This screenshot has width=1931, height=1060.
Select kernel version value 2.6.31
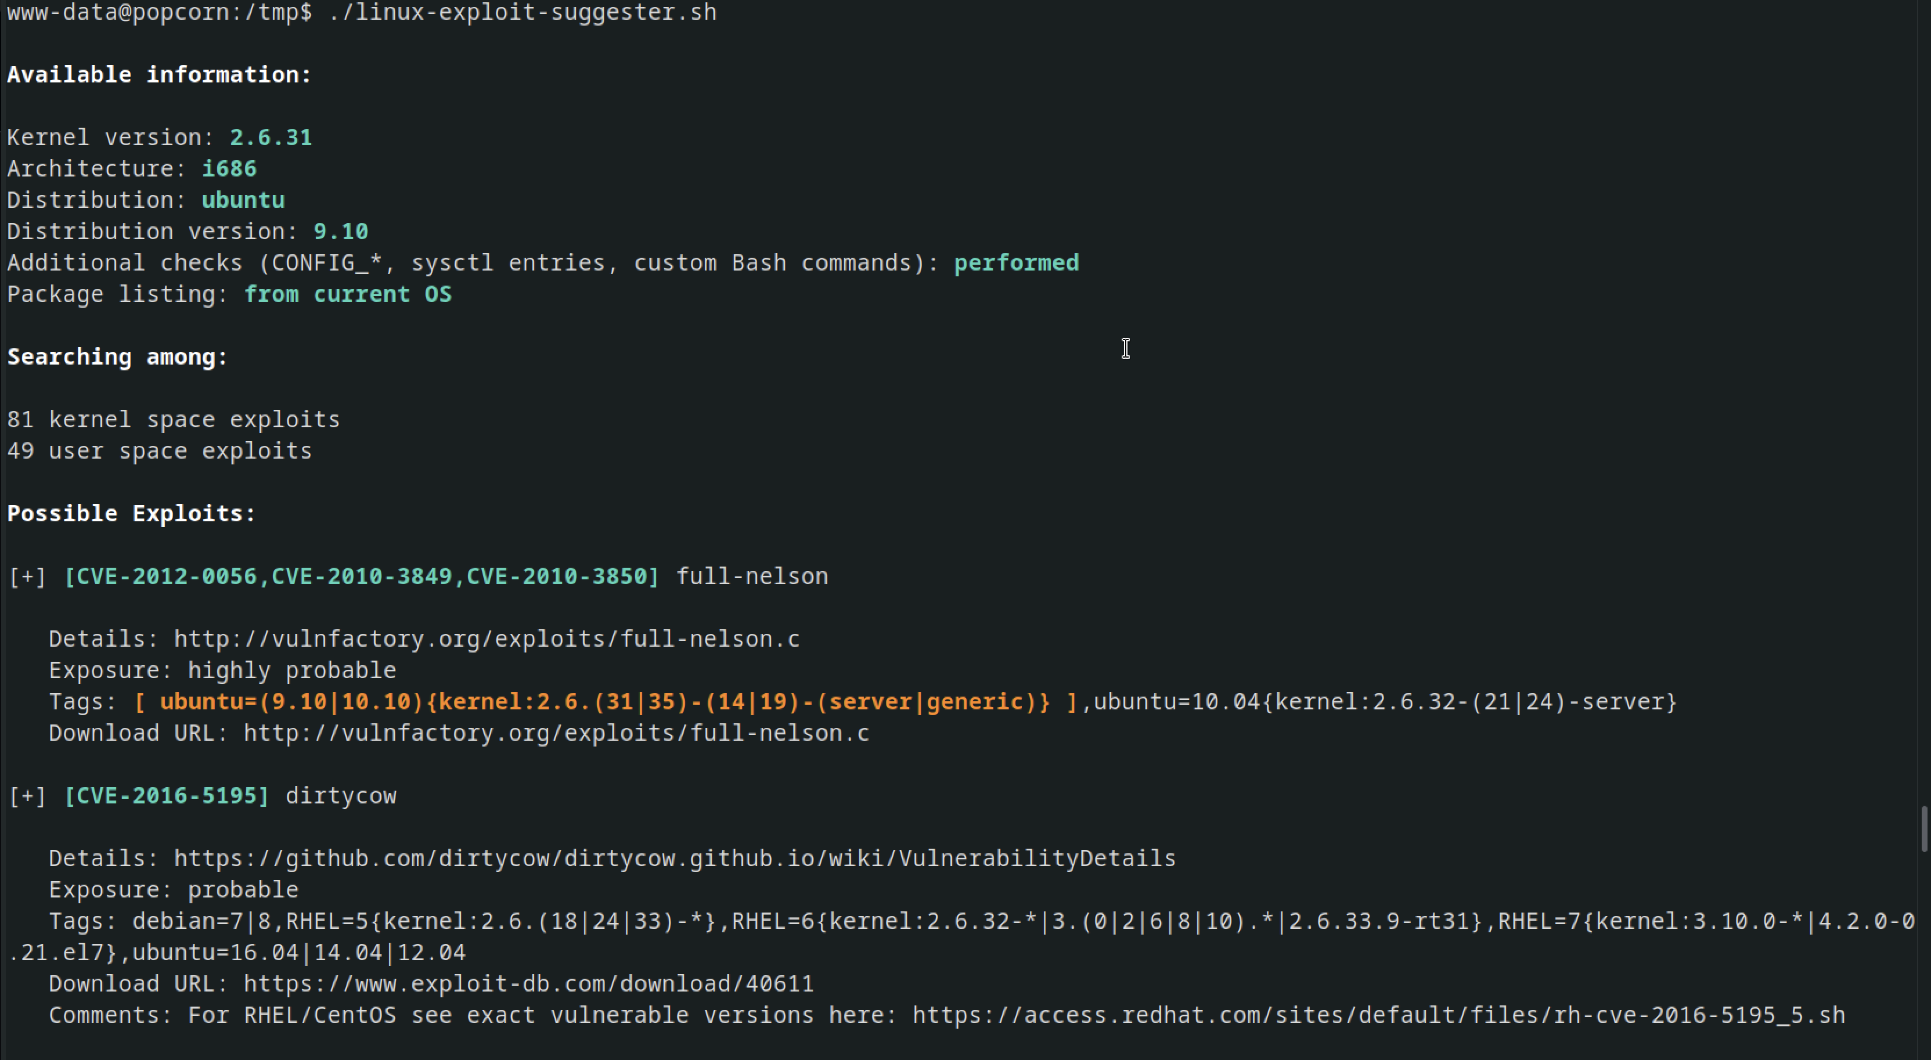pos(271,137)
